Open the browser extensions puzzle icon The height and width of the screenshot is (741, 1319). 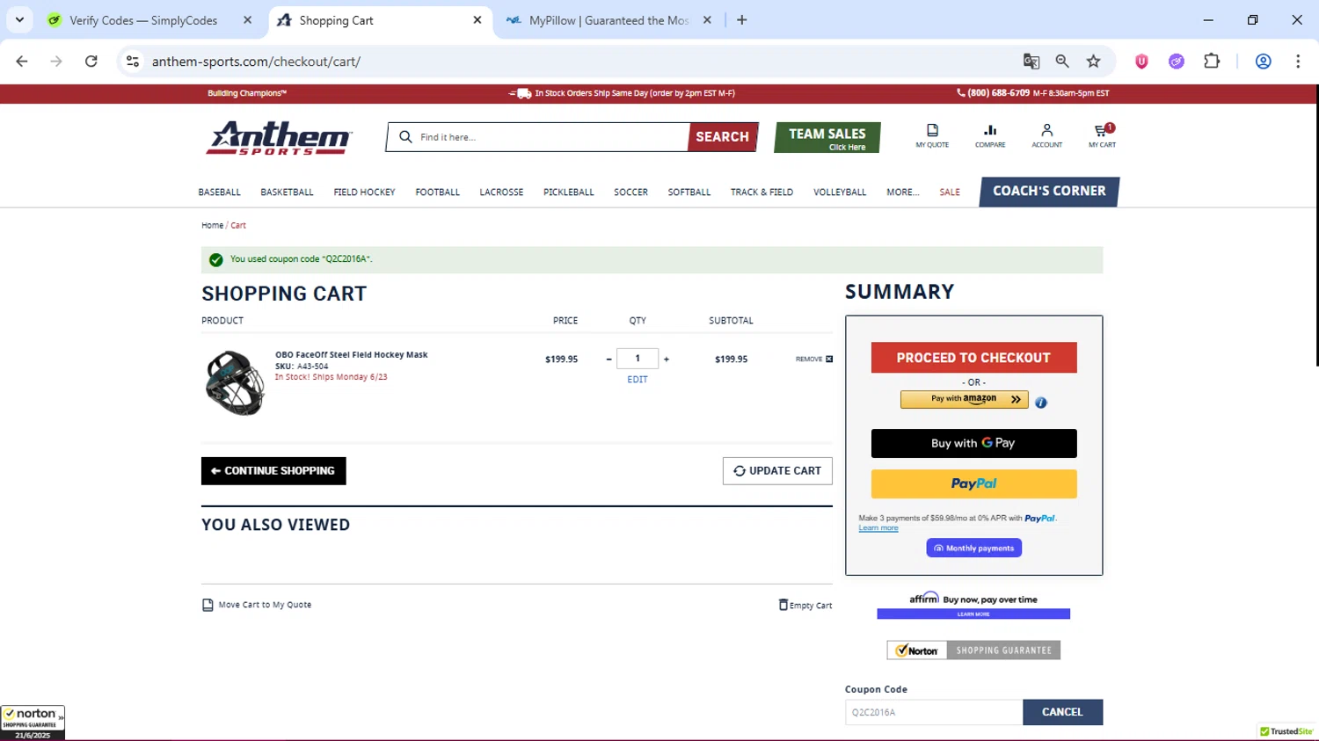1212,62
